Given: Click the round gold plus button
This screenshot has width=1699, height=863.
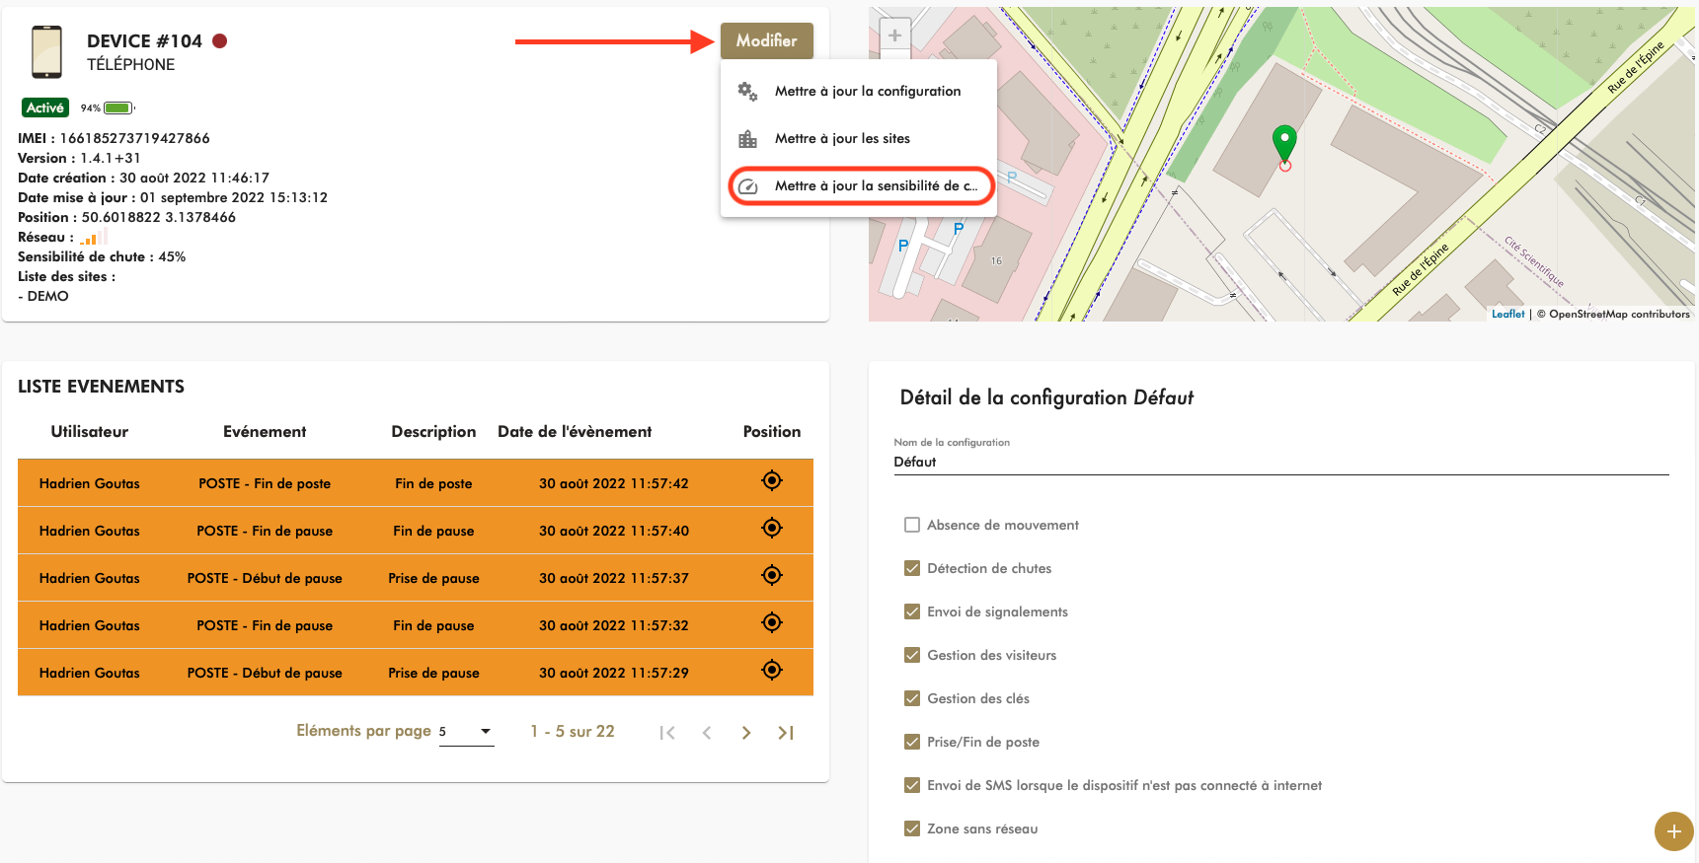Looking at the screenshot, I should tap(1673, 831).
